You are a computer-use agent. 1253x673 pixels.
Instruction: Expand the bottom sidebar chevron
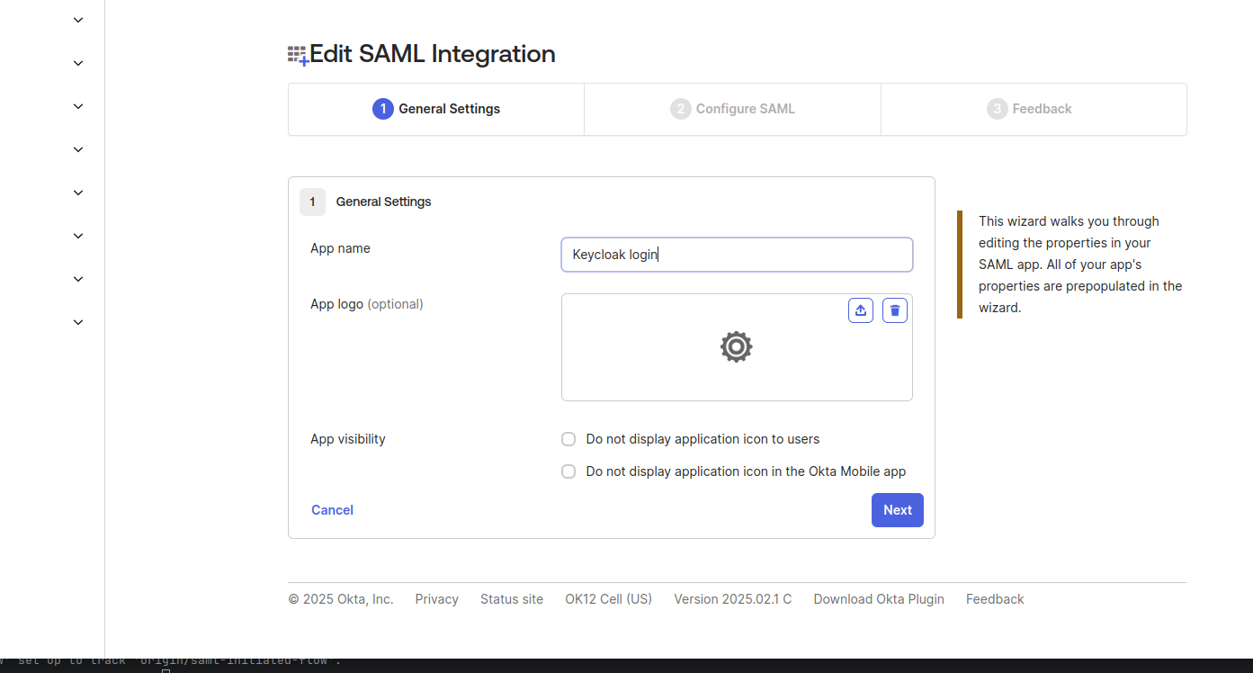tap(77, 321)
